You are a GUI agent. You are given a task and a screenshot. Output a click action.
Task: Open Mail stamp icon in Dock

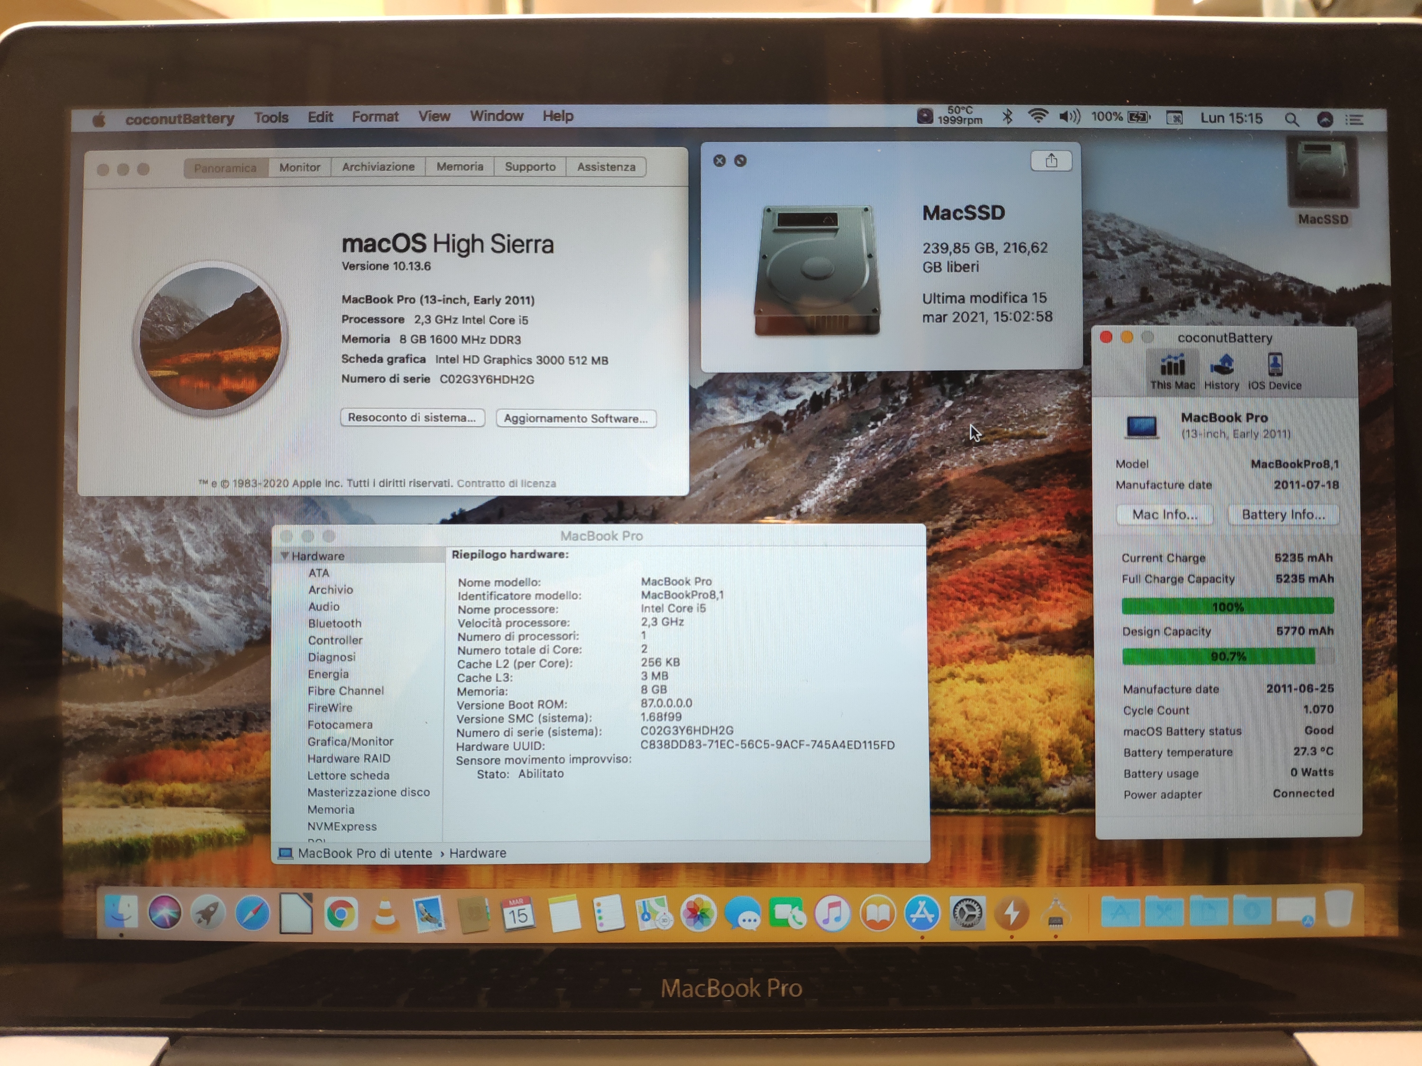click(429, 914)
